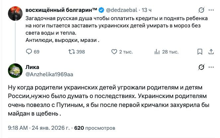This screenshot has height=138, width=220.
Task: Like the tweet with 2 тыс. likes
Action: (114, 52)
